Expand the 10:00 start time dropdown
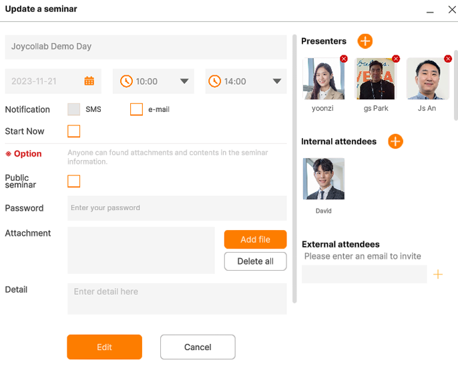This screenshot has height=368, width=458. point(184,81)
